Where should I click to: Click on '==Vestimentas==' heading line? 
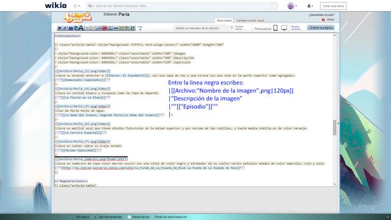pyautogui.click(x=68, y=36)
